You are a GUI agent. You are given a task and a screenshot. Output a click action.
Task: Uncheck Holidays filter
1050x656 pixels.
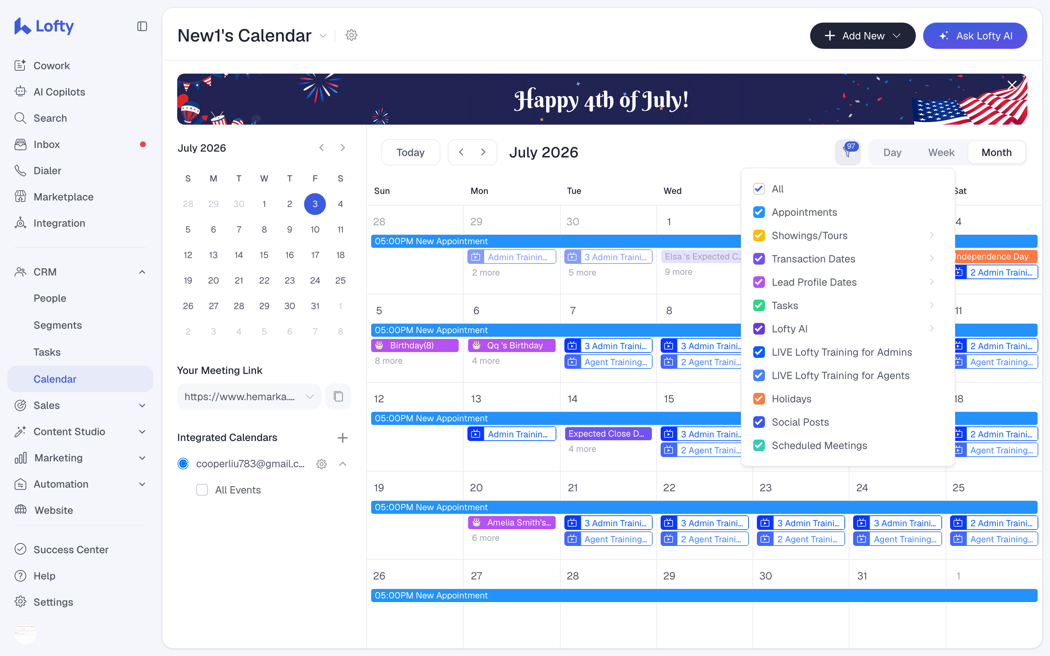coord(759,399)
